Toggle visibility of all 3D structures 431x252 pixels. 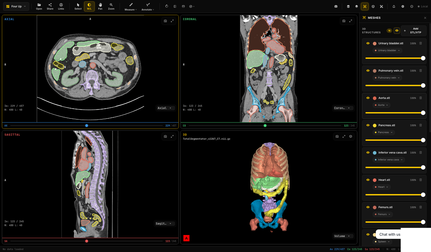397,31
